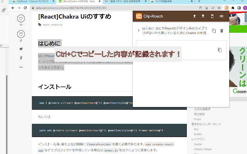Screen dimensions: 247x154
Task: Toggle the browser side panel icon
Action: 239,8
